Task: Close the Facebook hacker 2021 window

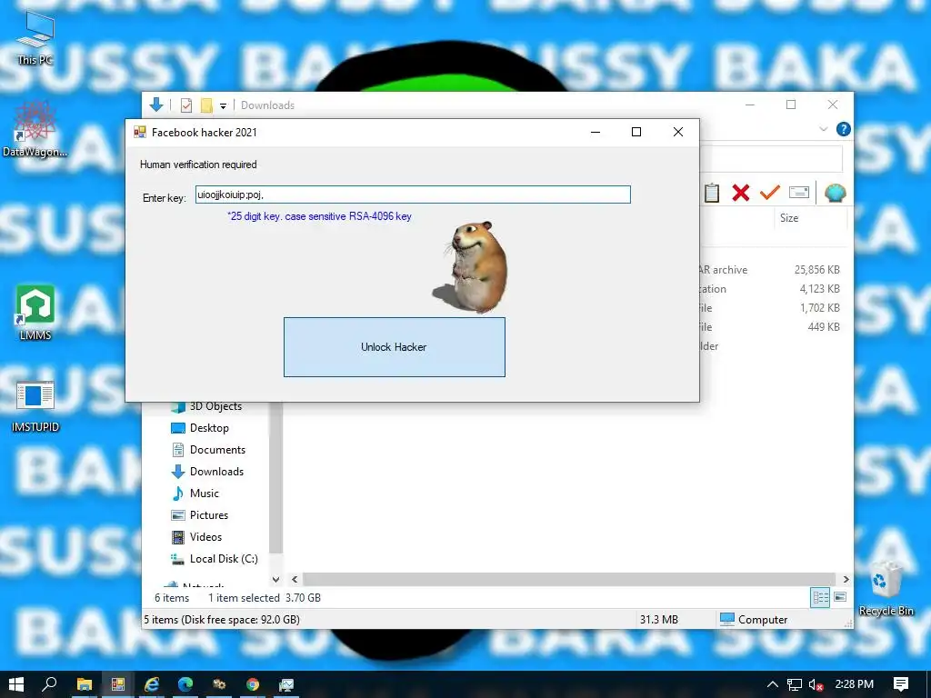Action: point(678,132)
